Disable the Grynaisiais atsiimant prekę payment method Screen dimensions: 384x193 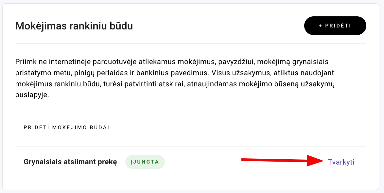[x=145, y=162]
